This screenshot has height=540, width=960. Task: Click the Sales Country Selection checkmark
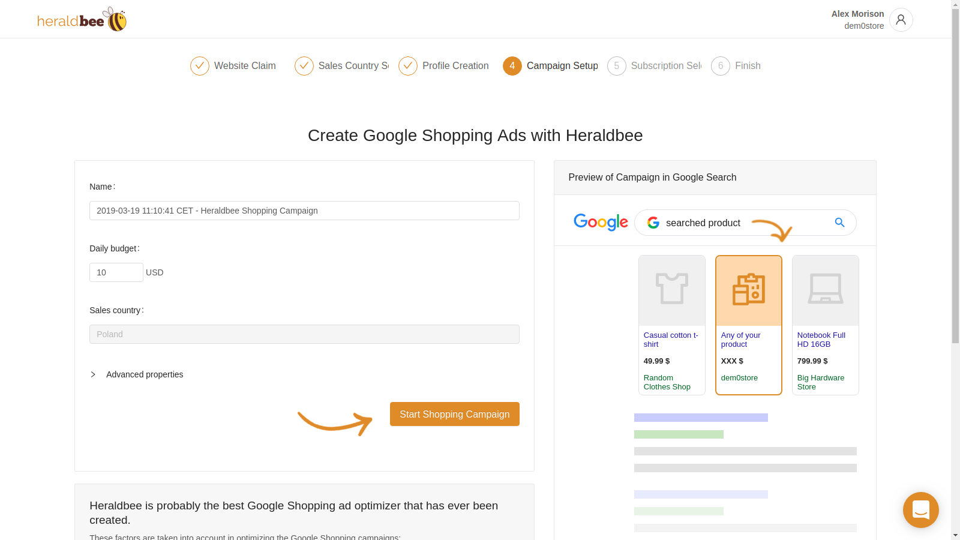tap(304, 66)
